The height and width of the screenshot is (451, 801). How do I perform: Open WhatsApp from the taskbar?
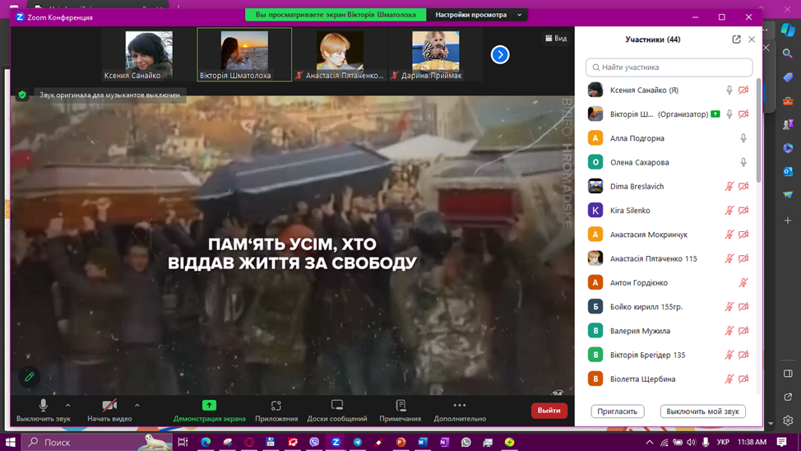click(466, 442)
